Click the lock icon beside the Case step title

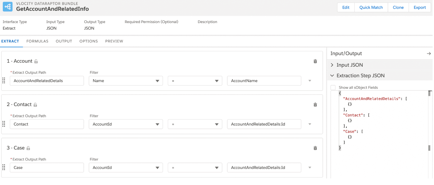coord(28,148)
